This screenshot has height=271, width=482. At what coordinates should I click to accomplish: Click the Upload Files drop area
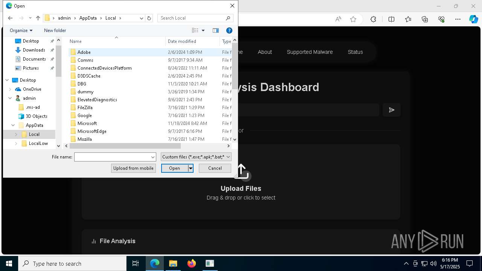241,182
